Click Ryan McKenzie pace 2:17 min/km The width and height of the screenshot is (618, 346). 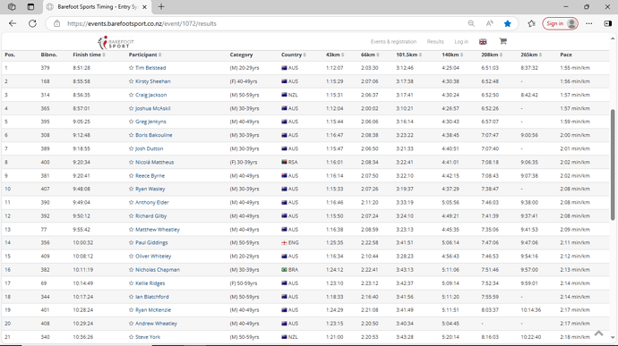(575, 310)
